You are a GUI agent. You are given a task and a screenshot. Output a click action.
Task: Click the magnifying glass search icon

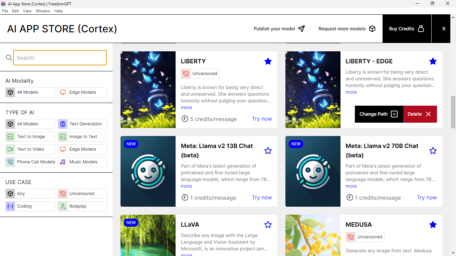[9, 58]
